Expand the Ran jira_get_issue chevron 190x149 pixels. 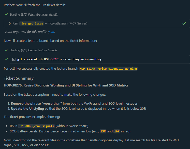(10, 23)
